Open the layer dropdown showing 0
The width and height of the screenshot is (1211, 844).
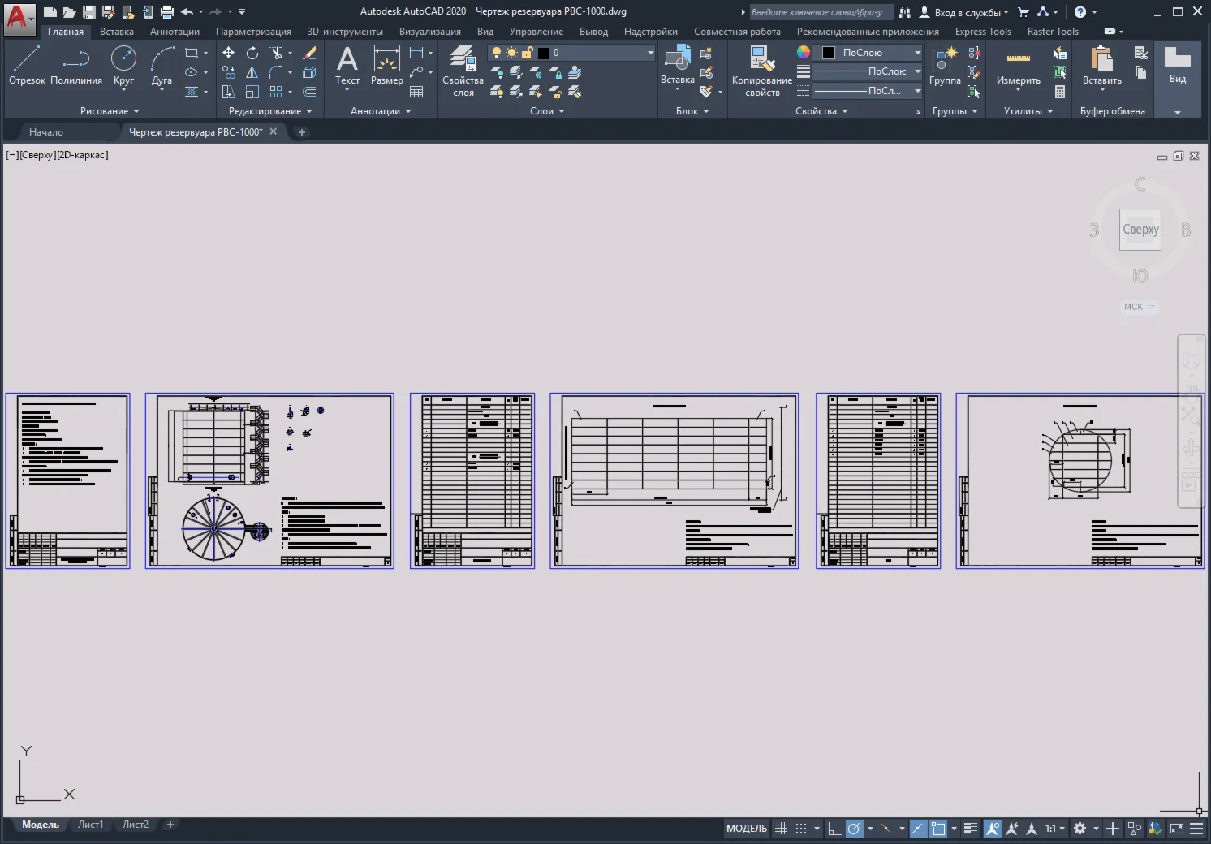tap(572, 53)
